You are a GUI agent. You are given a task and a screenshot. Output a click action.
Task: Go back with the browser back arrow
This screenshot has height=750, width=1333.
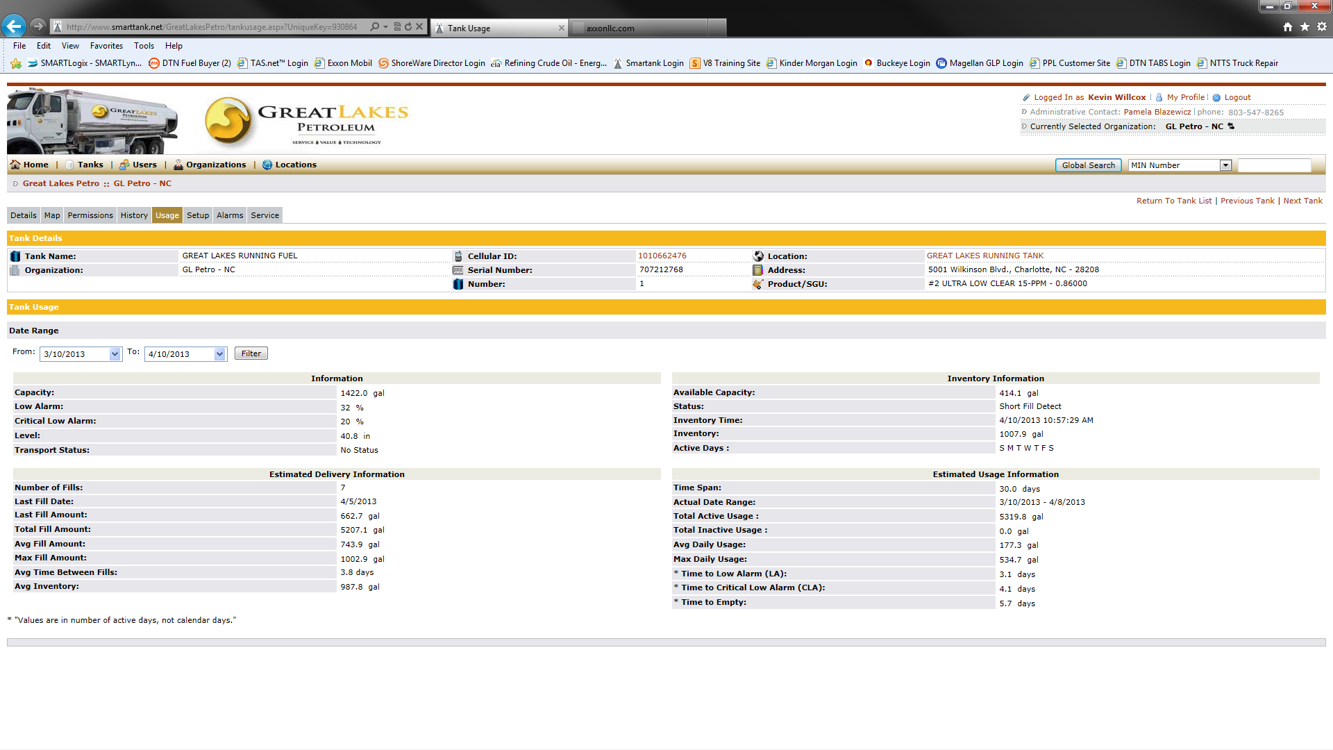tap(14, 26)
